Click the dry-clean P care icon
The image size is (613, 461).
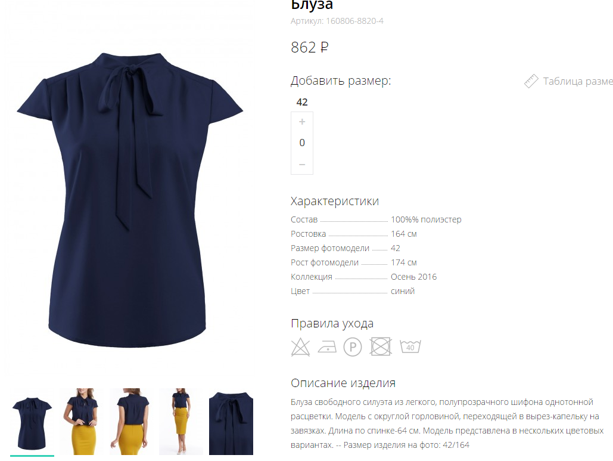point(353,347)
